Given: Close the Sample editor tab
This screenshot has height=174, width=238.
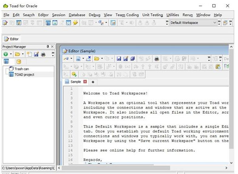Looking at the screenshot, I should 85,82.
